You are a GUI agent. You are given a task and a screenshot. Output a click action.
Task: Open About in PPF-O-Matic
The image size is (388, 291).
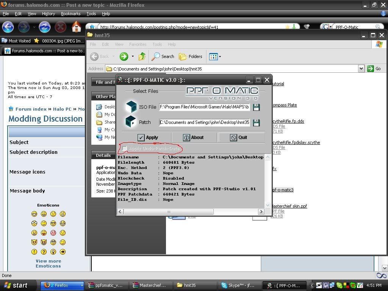point(193,137)
